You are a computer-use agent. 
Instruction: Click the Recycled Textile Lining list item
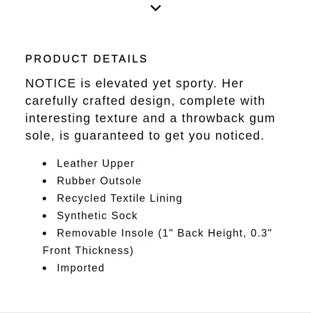120,199
